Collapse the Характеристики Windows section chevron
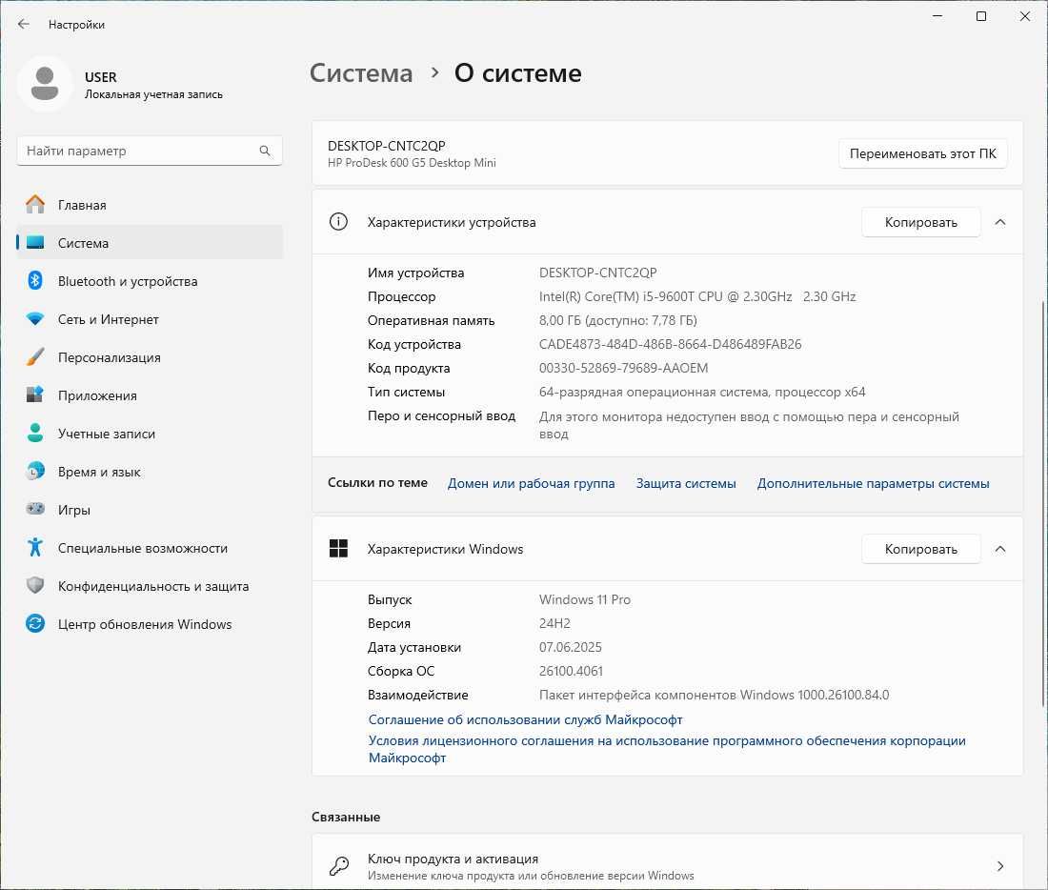 [x=1000, y=549]
